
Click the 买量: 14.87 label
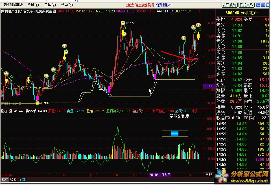coord(57,111)
